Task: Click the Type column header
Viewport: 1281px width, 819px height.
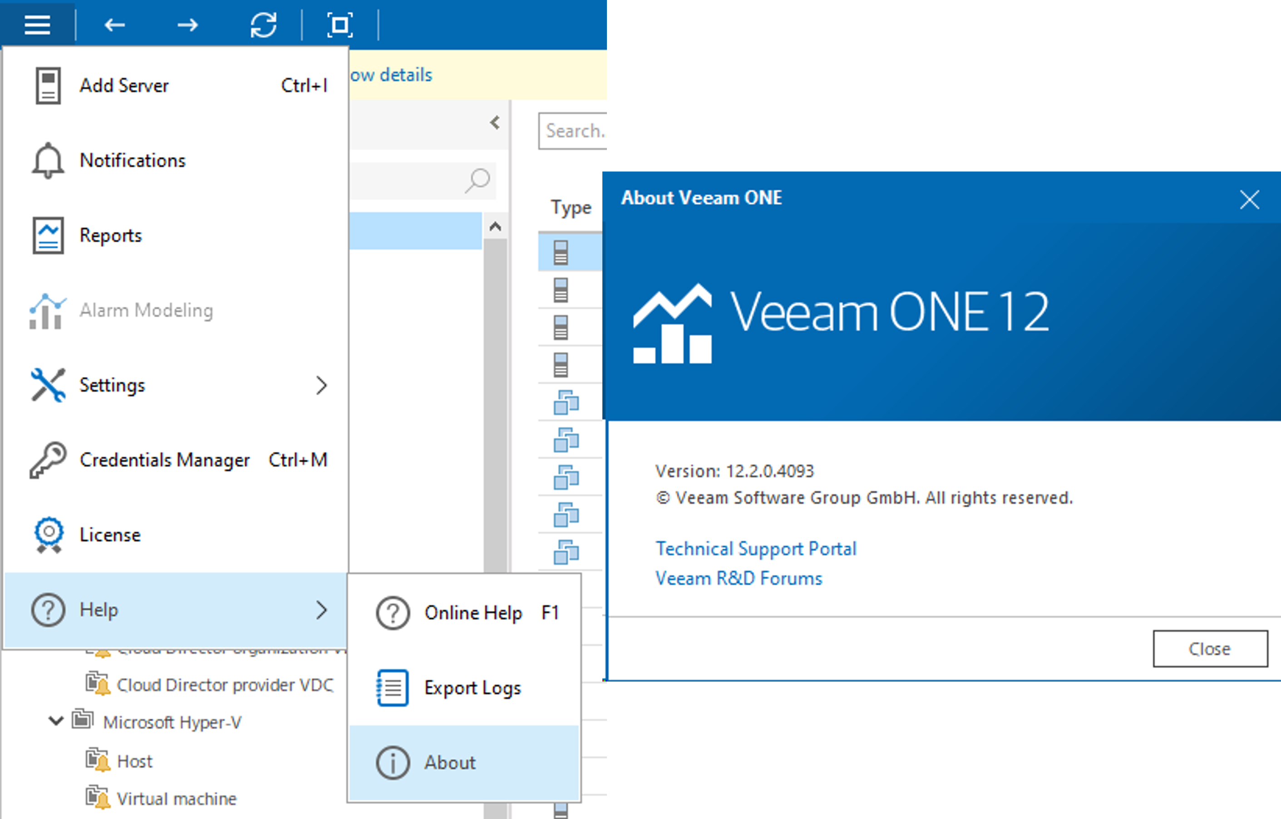Action: (x=571, y=207)
